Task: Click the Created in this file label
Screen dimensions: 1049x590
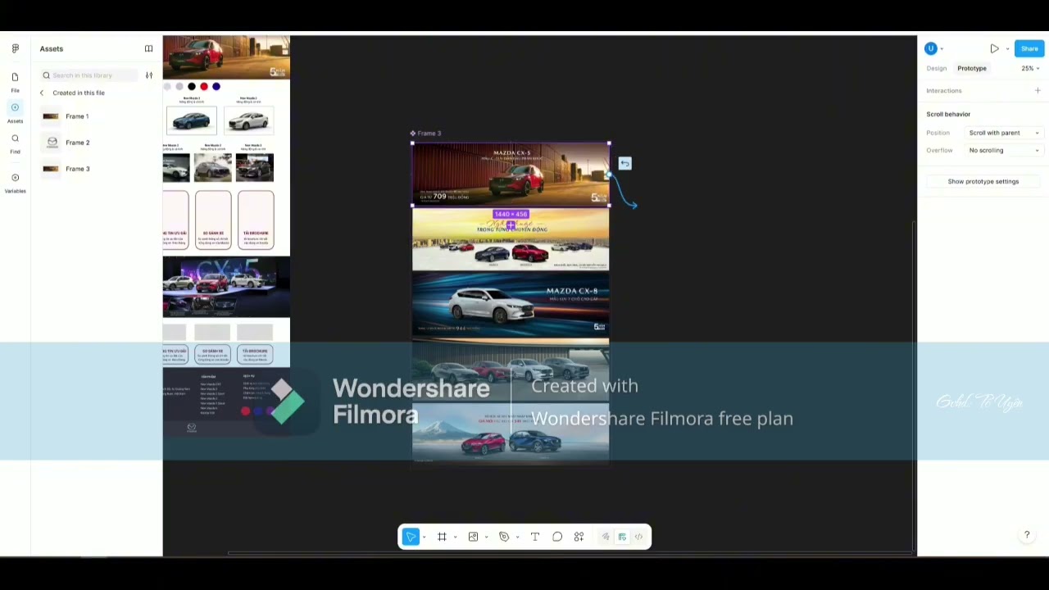Action: pos(79,93)
